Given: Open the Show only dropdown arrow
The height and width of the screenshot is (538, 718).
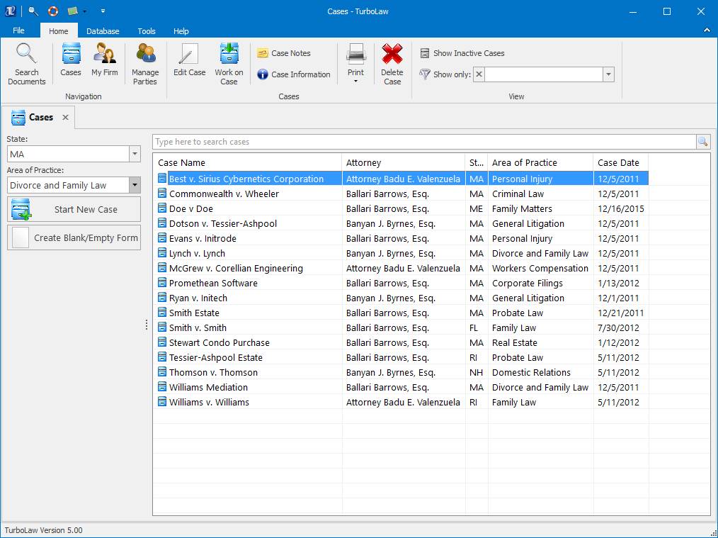Looking at the screenshot, I should tap(608, 74).
